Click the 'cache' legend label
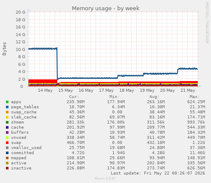This screenshot has width=211, height=183. [x=17, y=127]
